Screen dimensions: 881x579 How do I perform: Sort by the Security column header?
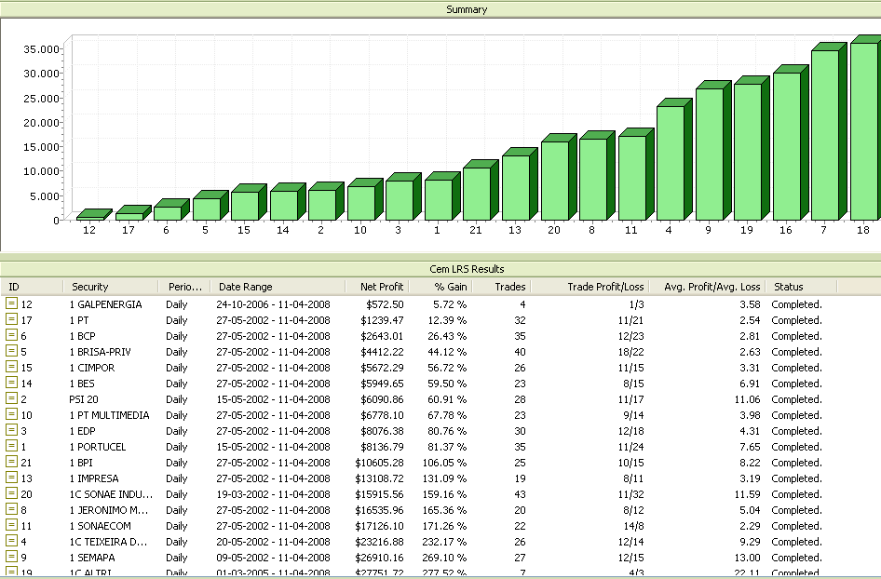tap(111, 287)
